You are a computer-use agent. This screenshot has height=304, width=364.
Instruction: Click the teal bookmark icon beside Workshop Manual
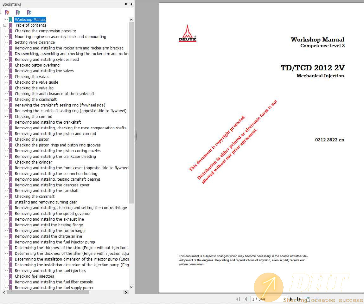click(x=10, y=20)
